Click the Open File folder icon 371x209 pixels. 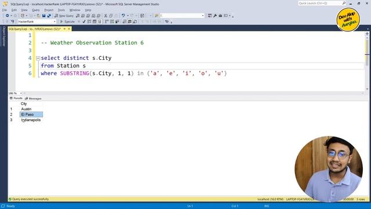click(38, 16)
